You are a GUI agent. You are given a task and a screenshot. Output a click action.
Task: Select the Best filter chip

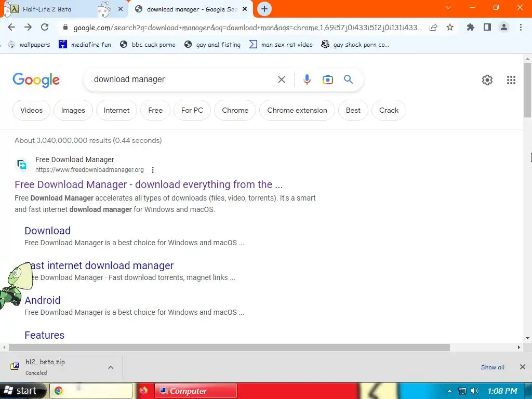[x=353, y=110]
